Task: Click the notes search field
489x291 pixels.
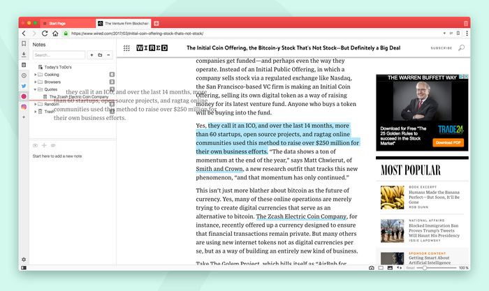Action: pos(59,54)
